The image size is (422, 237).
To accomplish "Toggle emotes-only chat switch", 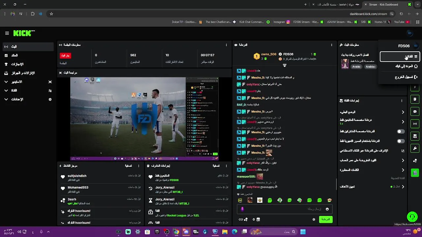I will coord(401,141).
